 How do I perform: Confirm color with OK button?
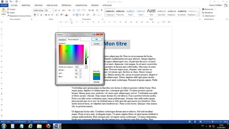pos(96,39)
